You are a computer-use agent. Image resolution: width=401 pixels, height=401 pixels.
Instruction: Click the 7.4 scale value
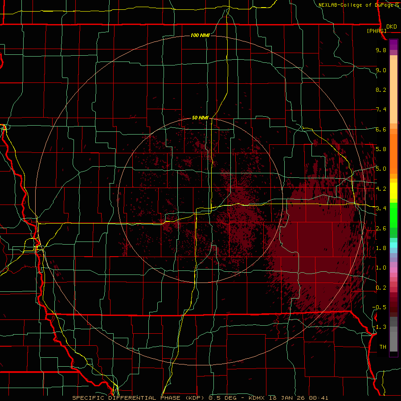point(381,110)
